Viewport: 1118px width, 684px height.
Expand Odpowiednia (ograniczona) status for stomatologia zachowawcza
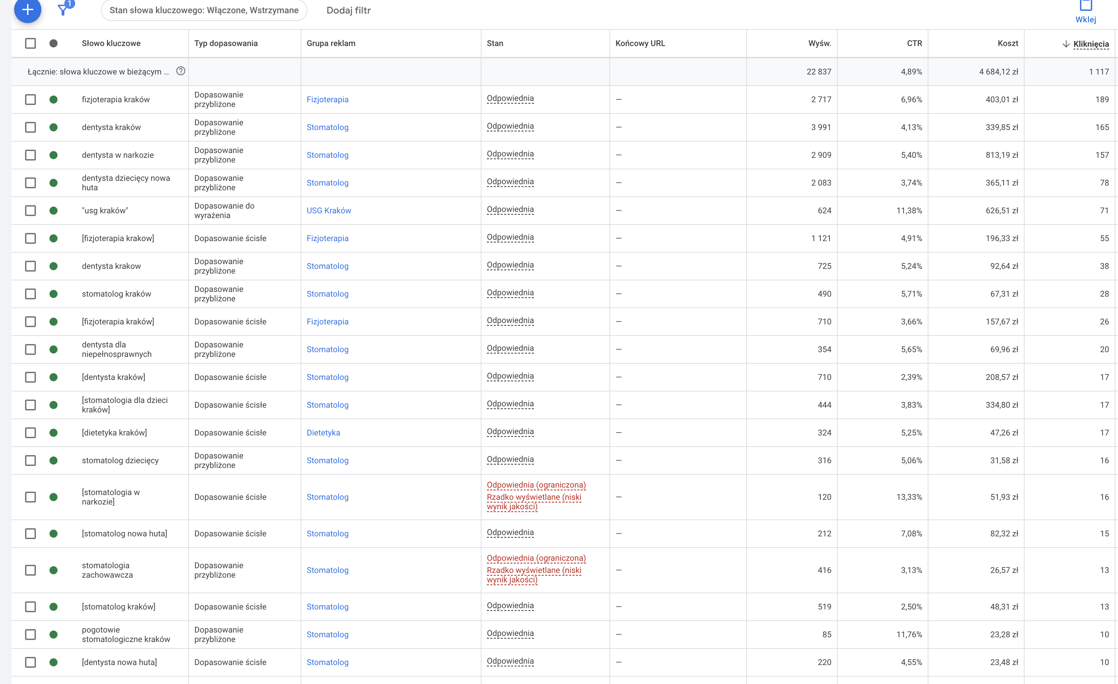click(x=536, y=558)
